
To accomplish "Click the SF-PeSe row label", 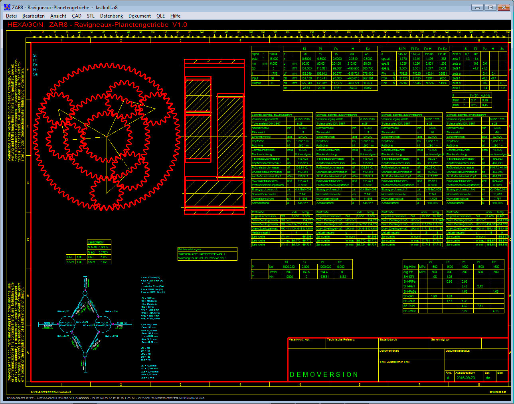I will point(409,311).
